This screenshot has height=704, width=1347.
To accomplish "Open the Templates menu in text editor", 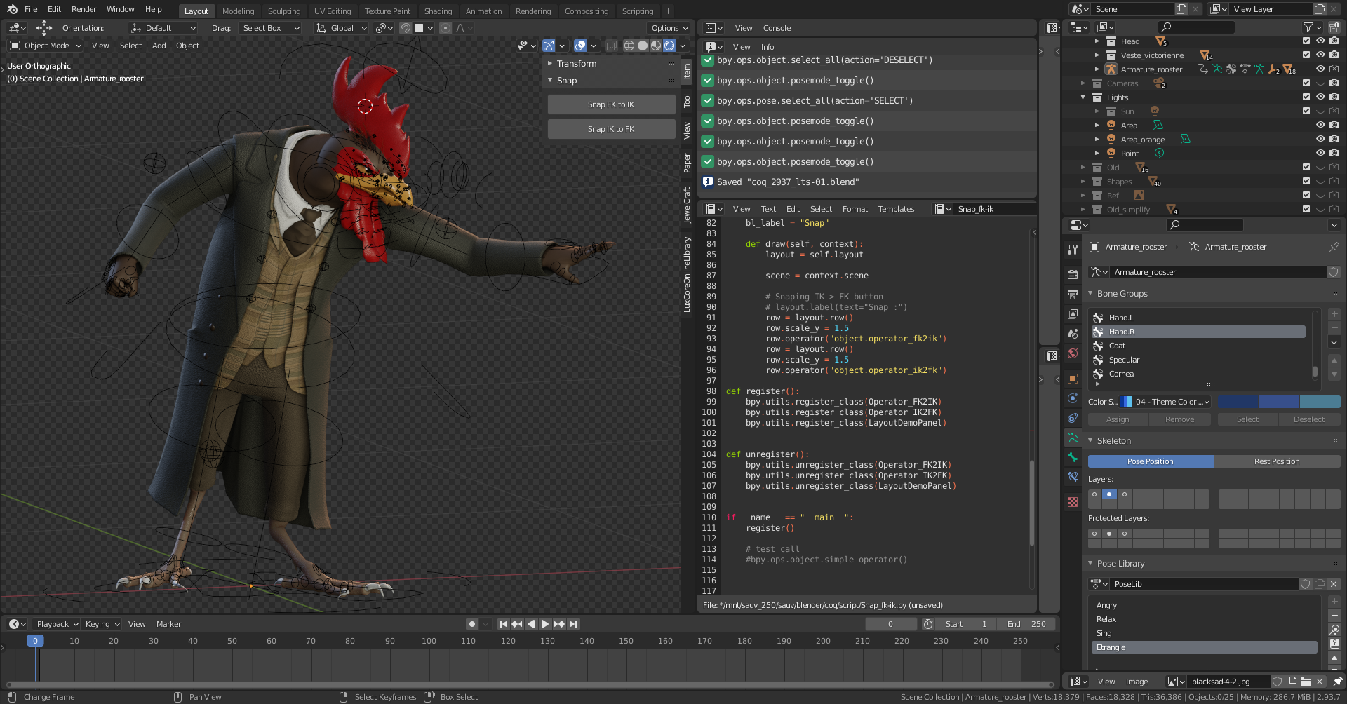I will coord(896,209).
